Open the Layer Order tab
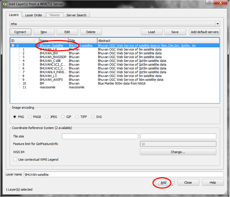 34,15
